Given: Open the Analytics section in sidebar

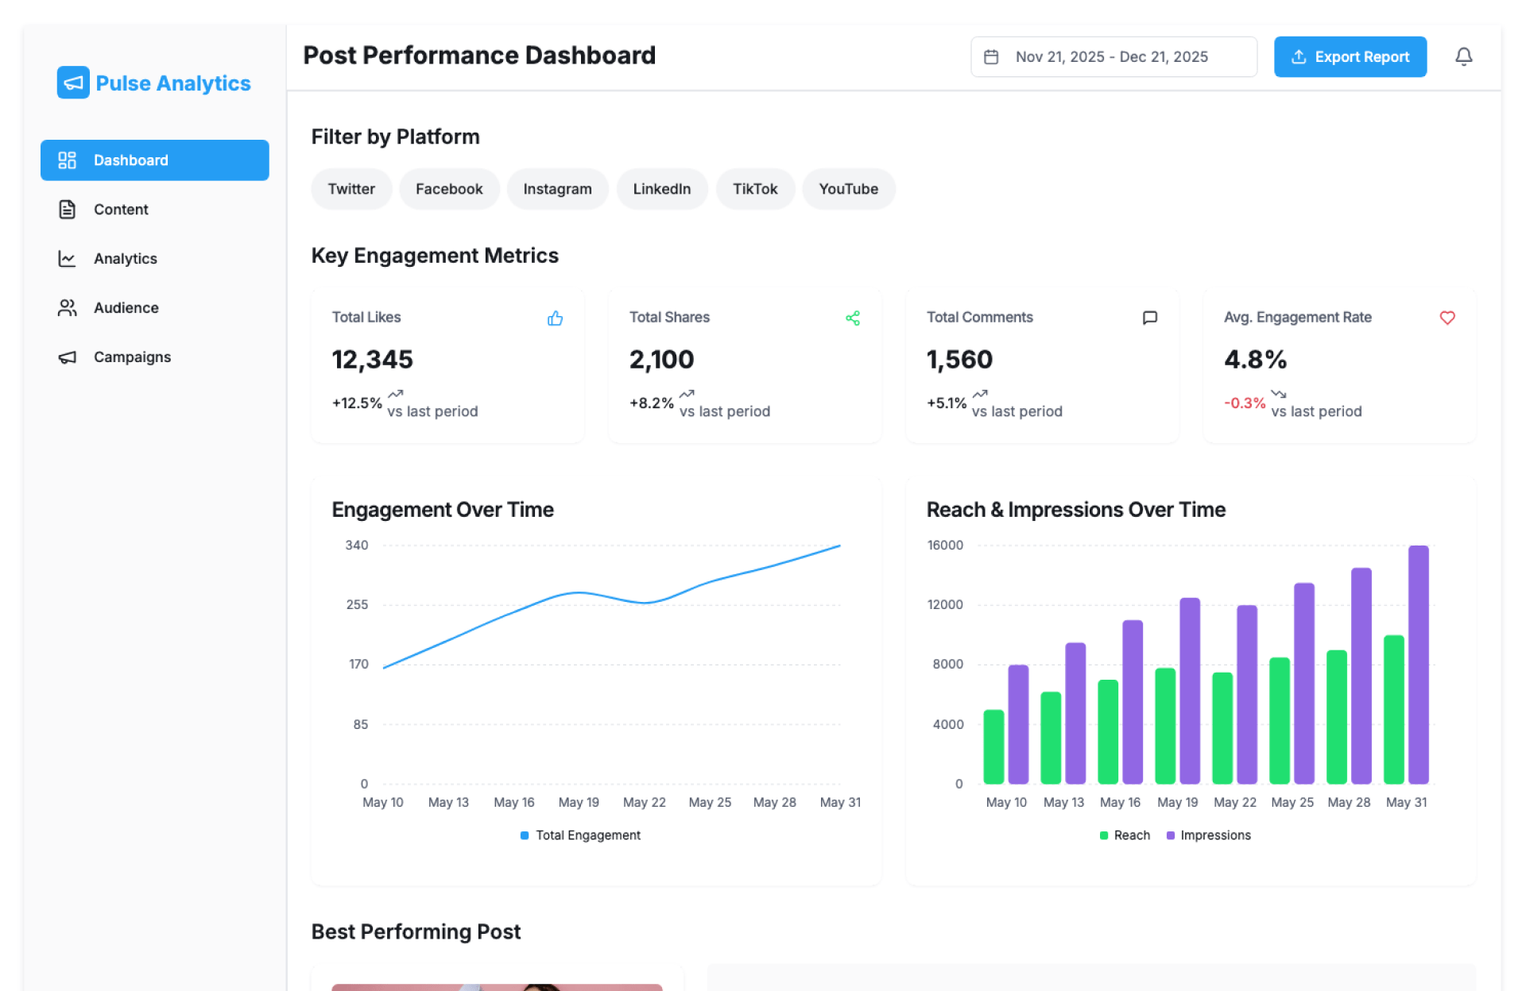Looking at the screenshot, I should coord(125,259).
